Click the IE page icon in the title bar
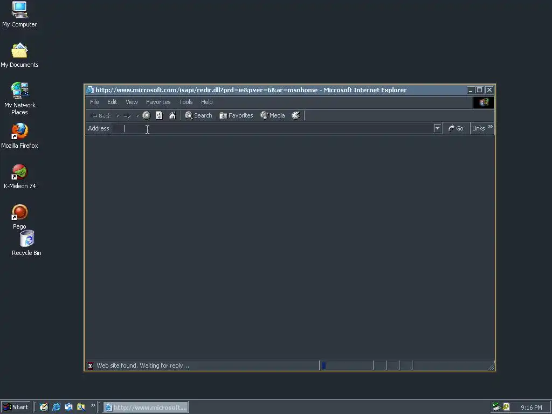Viewport: 552px width, 414px height. click(90, 90)
